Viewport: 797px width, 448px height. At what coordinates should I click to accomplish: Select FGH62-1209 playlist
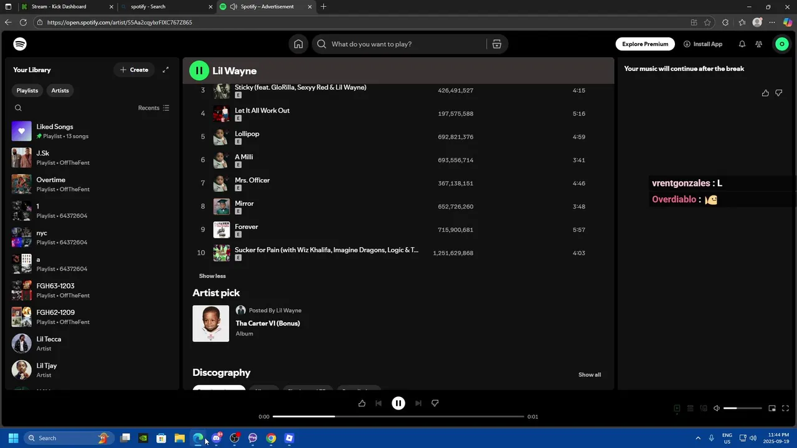92,317
